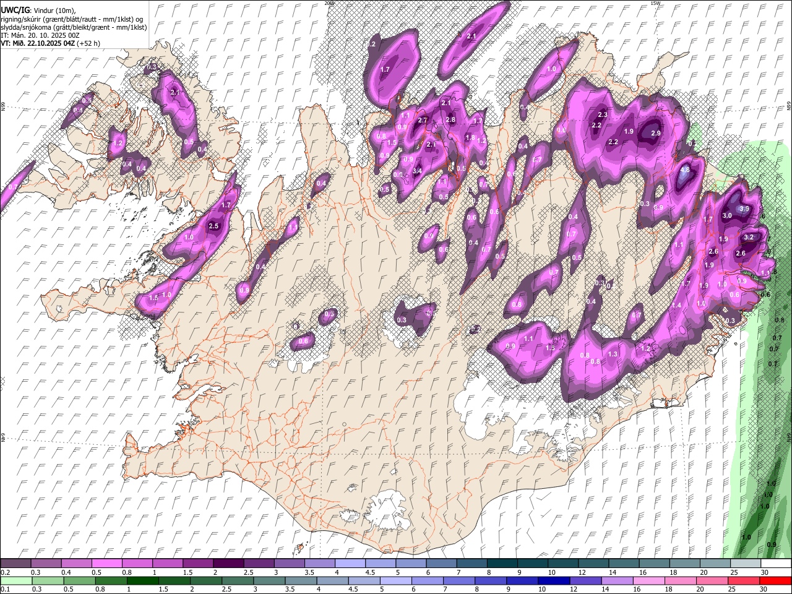Click the 2.9 snowfall value on the map
The image size is (792, 594).
coord(656,133)
